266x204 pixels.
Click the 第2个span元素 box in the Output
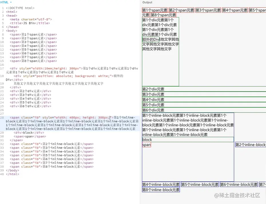pyautogui.click(x=181, y=10)
